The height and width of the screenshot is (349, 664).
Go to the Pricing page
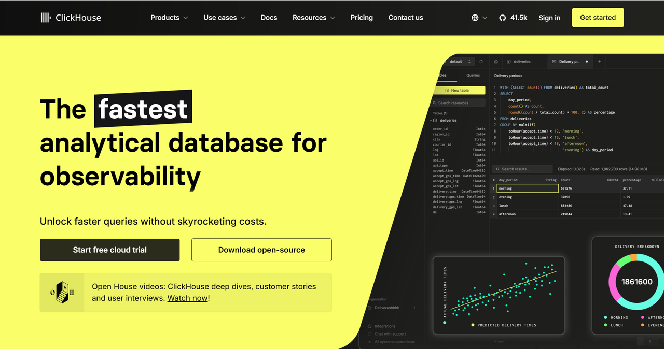(x=362, y=18)
